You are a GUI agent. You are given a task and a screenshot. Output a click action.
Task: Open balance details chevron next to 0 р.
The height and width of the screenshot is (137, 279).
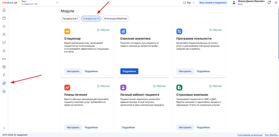click(194, 3)
